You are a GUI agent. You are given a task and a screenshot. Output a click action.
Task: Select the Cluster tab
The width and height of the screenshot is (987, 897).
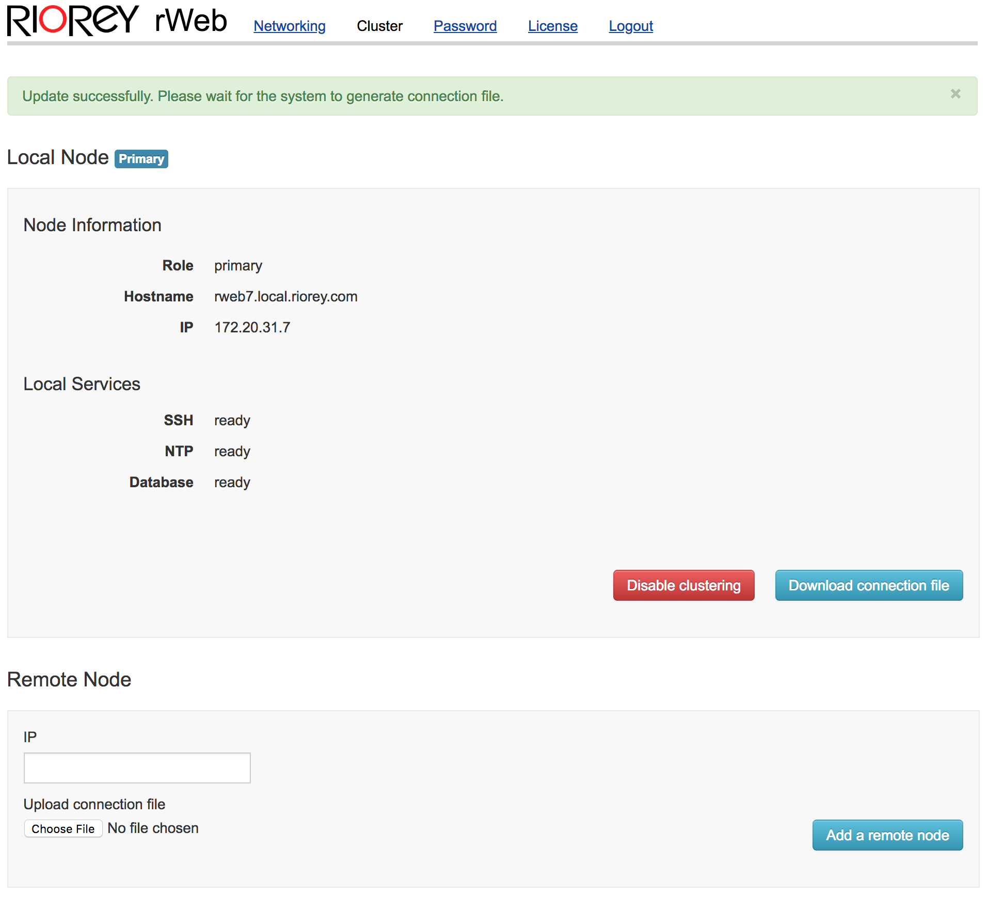[x=379, y=26]
